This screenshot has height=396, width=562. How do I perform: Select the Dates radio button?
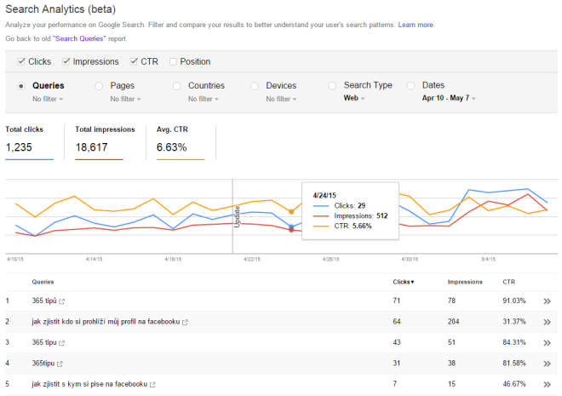point(410,86)
